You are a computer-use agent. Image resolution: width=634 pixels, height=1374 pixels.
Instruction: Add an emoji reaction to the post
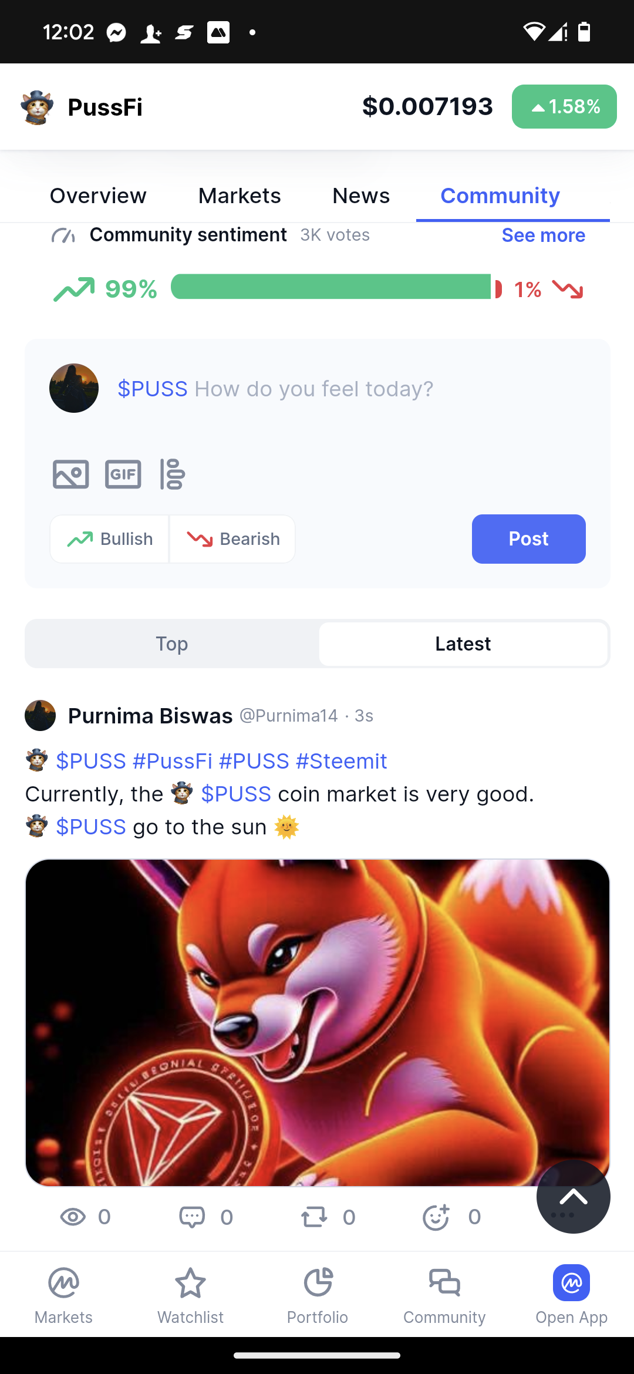click(436, 1217)
